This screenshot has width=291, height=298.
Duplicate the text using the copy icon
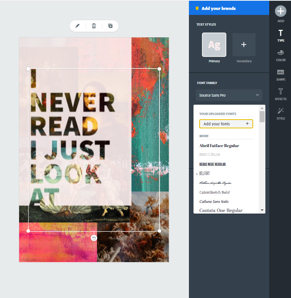pyautogui.click(x=110, y=26)
